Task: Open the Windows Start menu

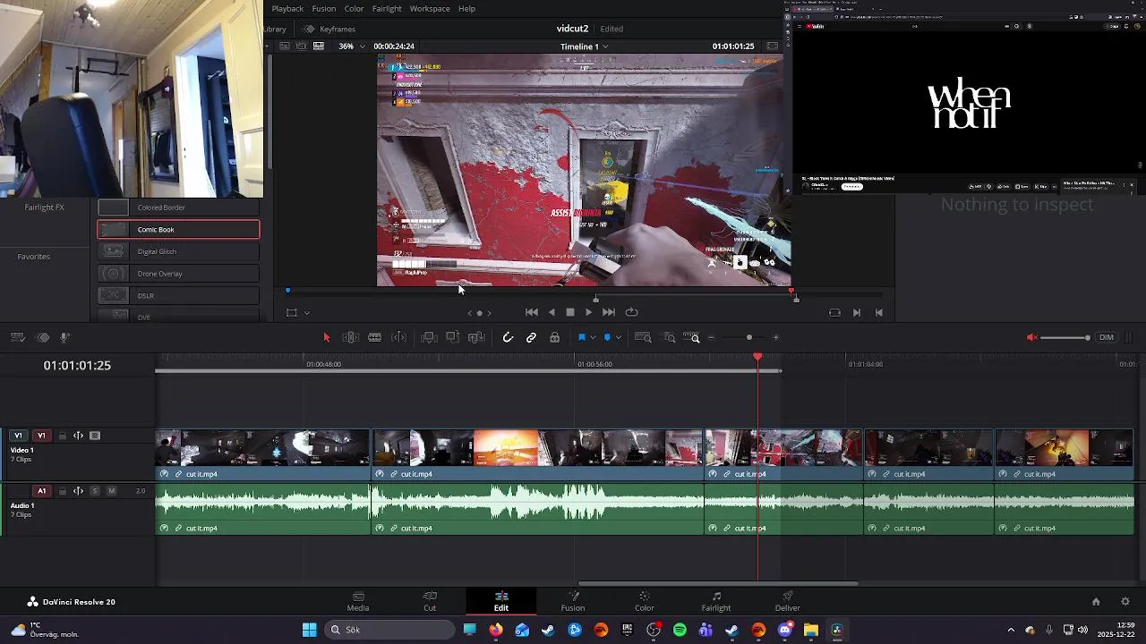Action: (310, 630)
